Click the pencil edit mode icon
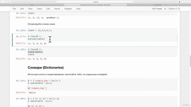Screen dimensions: 191x107 click(165, 9)
